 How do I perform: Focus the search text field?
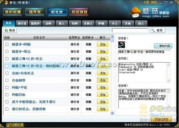click(x=130, y=30)
